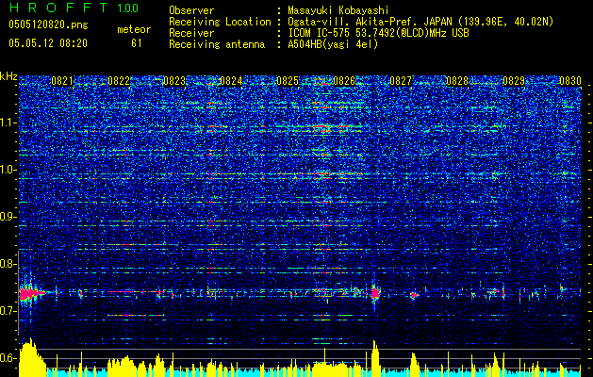Screen dimensions: 593x377
Task: Select observer name Masayuki Kobayashi
Action: [x=338, y=10]
